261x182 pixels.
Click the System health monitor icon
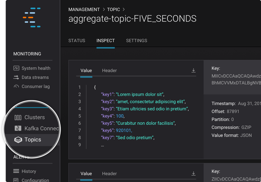(16, 68)
